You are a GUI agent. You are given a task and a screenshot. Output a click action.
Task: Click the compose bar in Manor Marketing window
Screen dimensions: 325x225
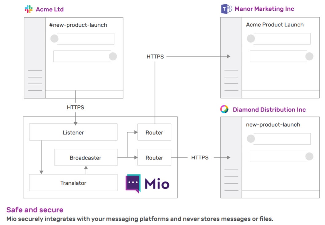281,94
